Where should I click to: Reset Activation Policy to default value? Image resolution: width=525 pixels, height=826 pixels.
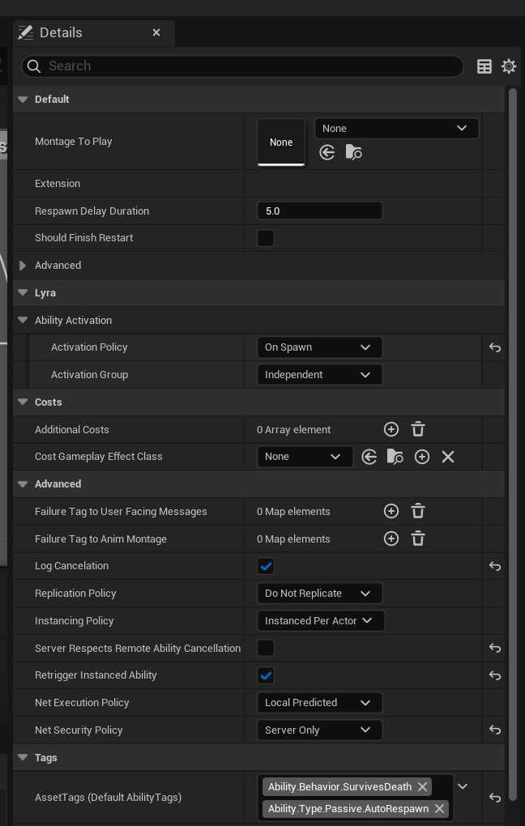tap(495, 347)
